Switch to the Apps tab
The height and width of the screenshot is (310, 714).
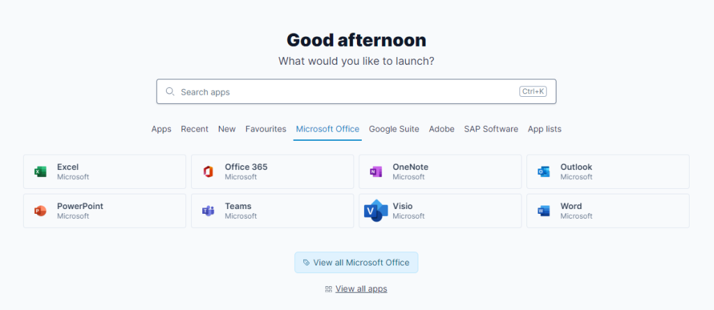coord(161,129)
